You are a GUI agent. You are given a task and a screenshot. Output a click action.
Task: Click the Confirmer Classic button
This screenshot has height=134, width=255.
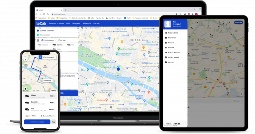pos(37,122)
